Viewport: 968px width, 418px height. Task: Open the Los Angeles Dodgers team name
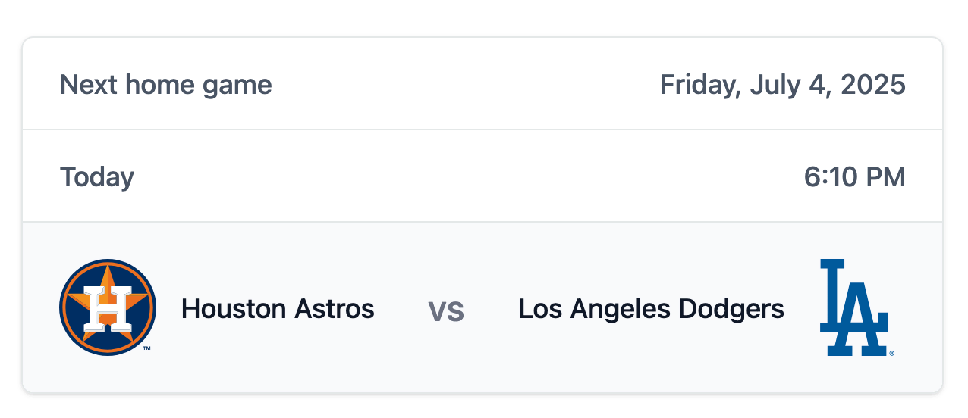[652, 309]
